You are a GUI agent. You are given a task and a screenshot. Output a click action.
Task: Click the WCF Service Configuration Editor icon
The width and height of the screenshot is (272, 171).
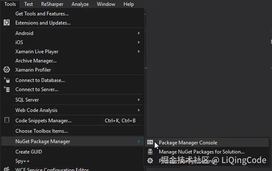click(7, 169)
